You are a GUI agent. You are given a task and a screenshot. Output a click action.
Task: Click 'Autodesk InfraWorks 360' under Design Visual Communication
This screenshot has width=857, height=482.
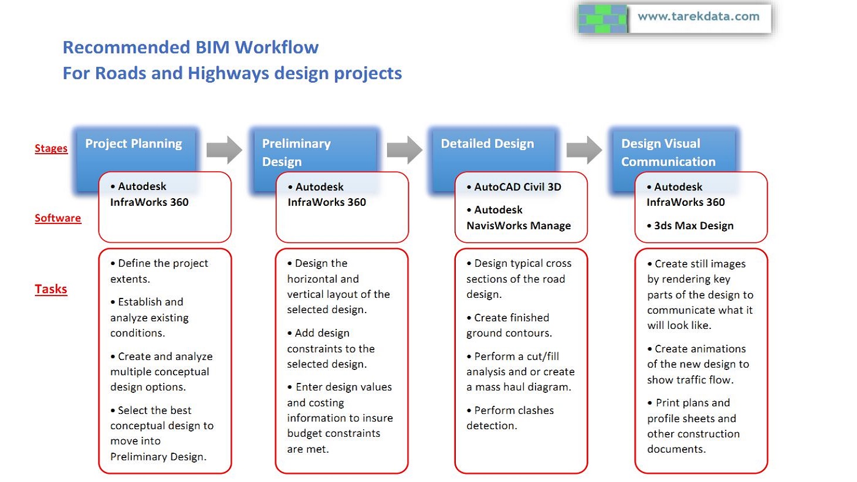686,195
